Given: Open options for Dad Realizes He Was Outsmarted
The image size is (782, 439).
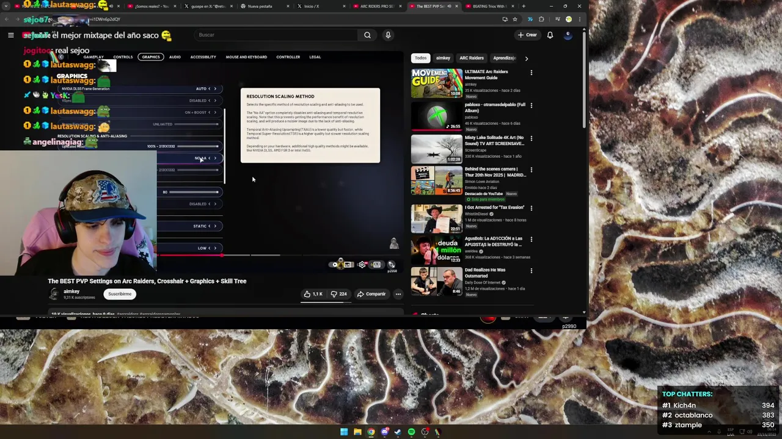Looking at the screenshot, I should point(531,271).
